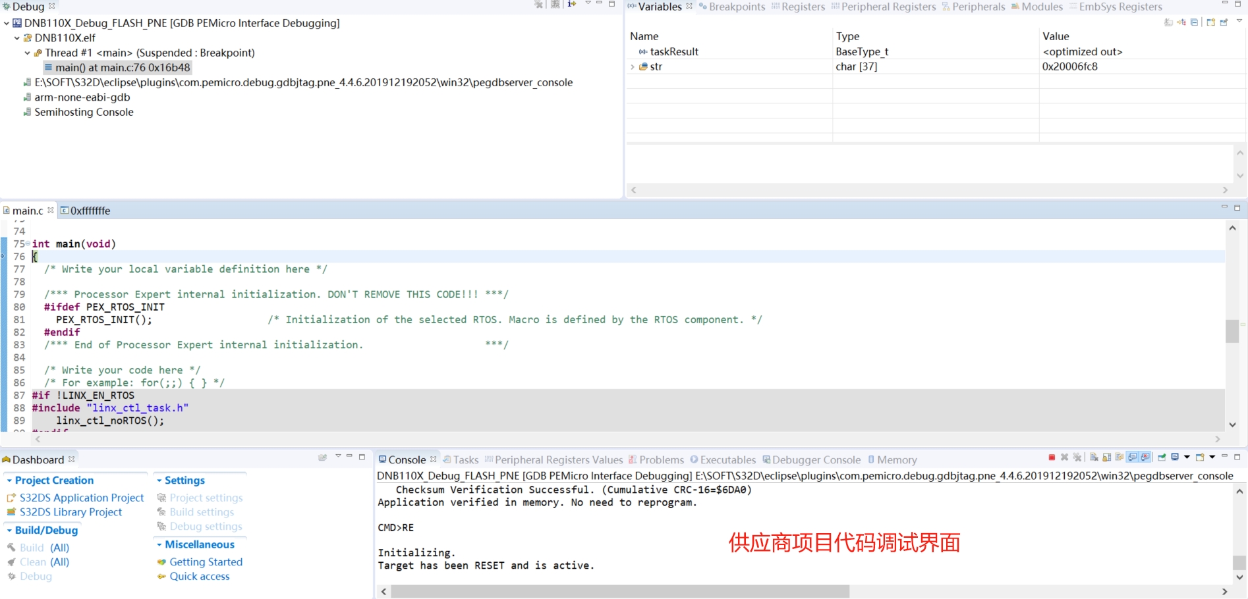
Task: Open Getting Started from the Dashboard
Action: click(206, 561)
